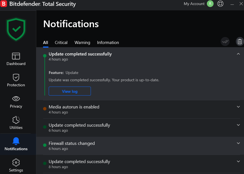Switch to the All tab
The width and height of the screenshot is (244, 174).
pos(45,43)
